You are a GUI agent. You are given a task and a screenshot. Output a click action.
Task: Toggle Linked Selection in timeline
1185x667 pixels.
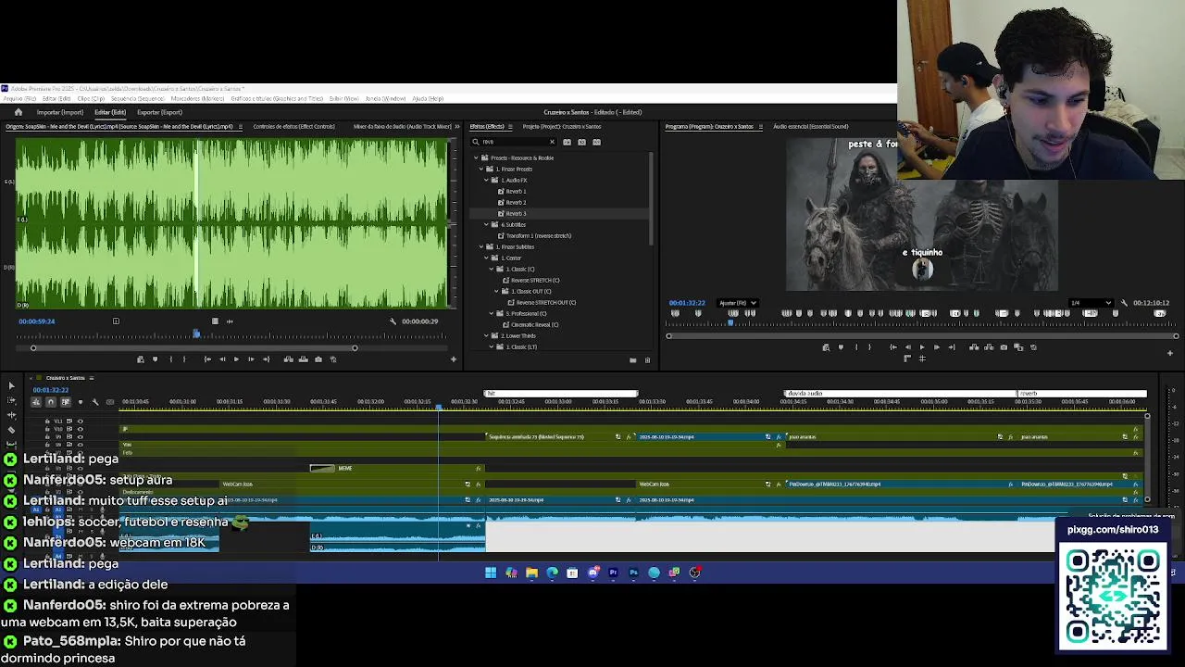[x=66, y=402]
